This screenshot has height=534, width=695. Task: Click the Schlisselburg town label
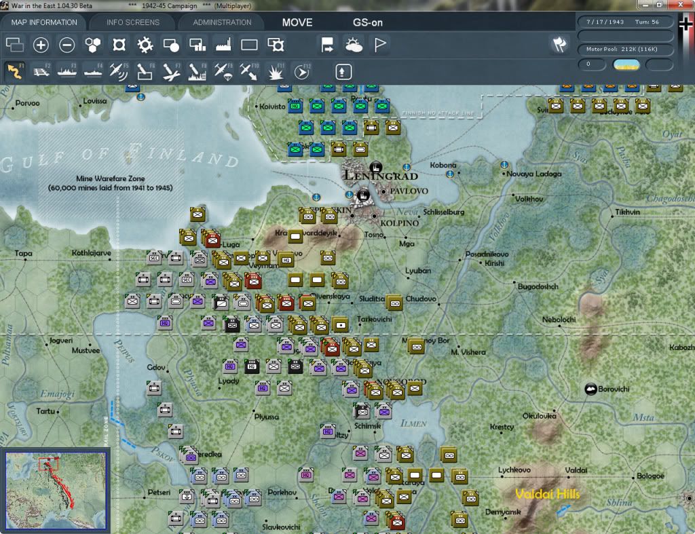tap(444, 212)
